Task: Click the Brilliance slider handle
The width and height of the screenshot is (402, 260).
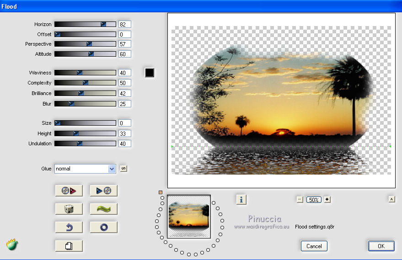Action: [81, 93]
